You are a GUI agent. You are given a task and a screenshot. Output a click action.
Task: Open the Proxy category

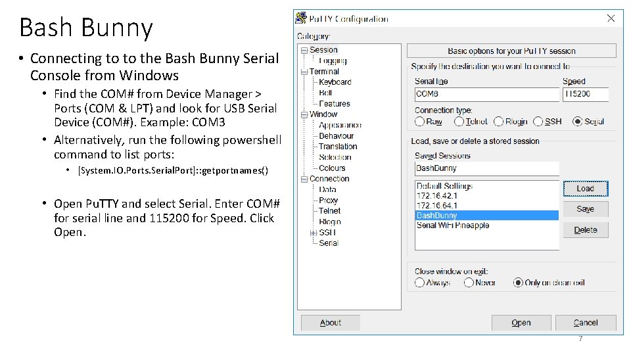[329, 200]
